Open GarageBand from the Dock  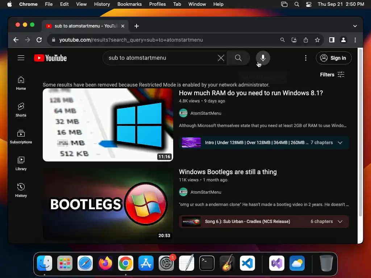(227, 263)
